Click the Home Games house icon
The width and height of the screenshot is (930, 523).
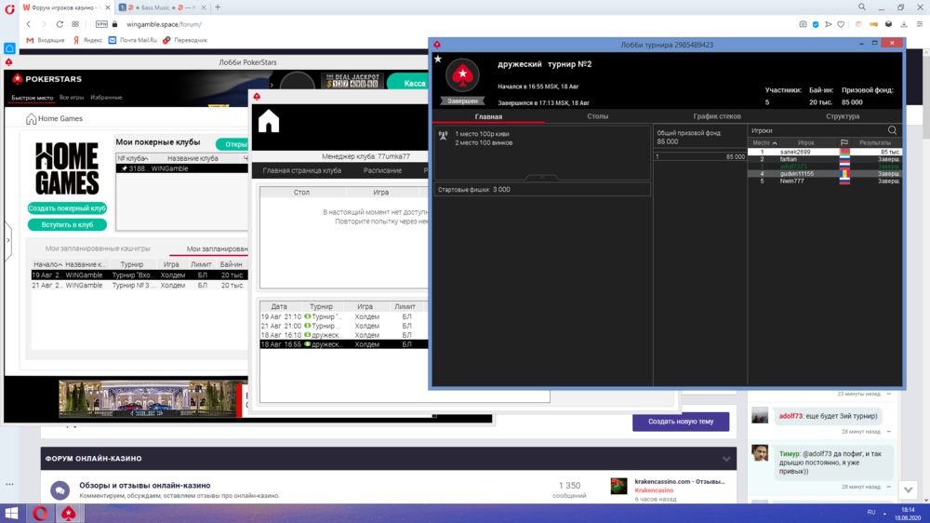pos(31,119)
